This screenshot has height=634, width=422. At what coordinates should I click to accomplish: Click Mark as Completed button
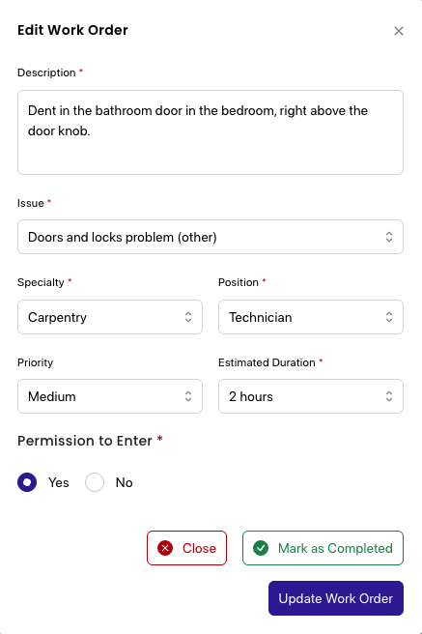pos(324,548)
